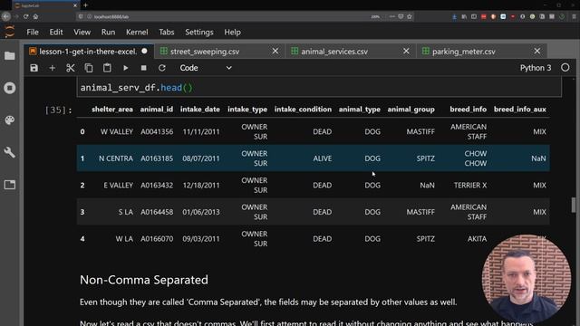Click the 'shelter_area' column header
The height and width of the screenshot is (326, 580).
[112, 109]
